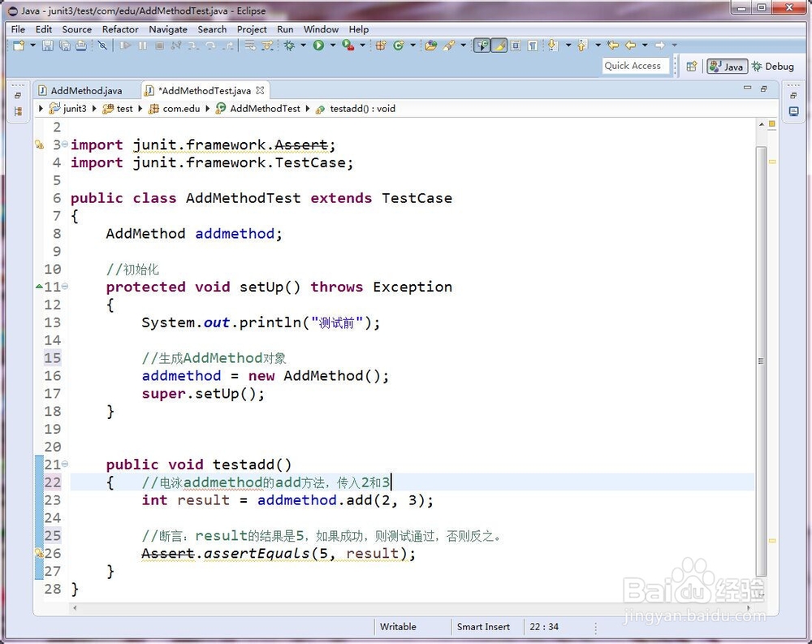812x644 pixels.
Task: Click the junit3 breadcrumb item
Action: pos(68,108)
